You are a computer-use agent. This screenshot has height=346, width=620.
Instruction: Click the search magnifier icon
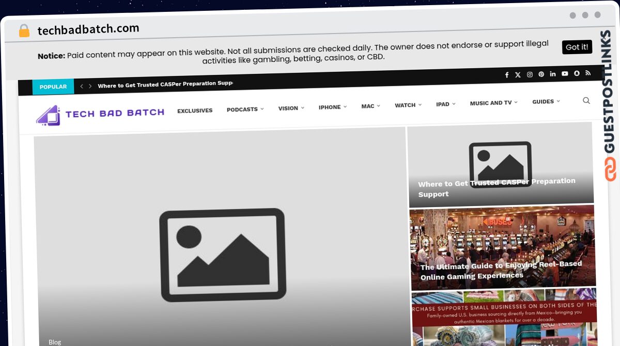[586, 100]
